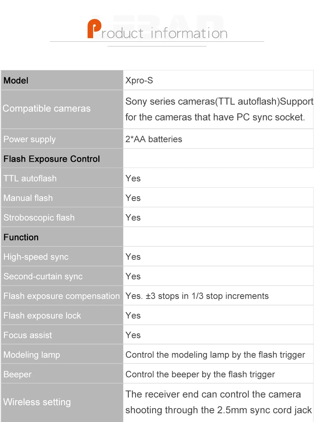Click the Function section header

pos(21,237)
